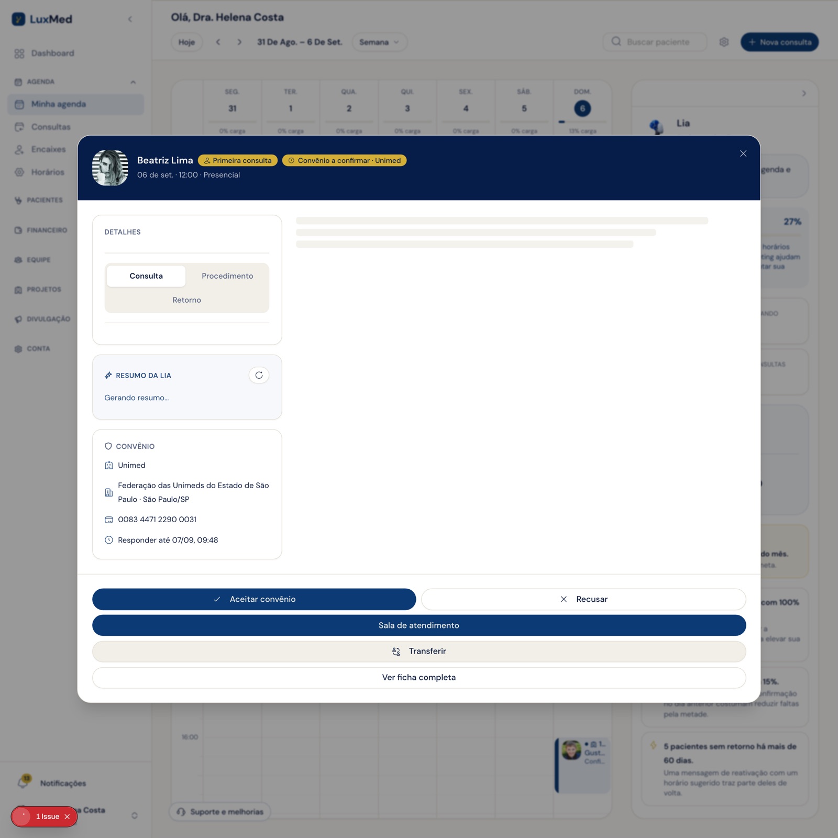The width and height of the screenshot is (838, 838).
Task: Click the building icon beside Federação das Unimeds
Action: [x=109, y=492]
